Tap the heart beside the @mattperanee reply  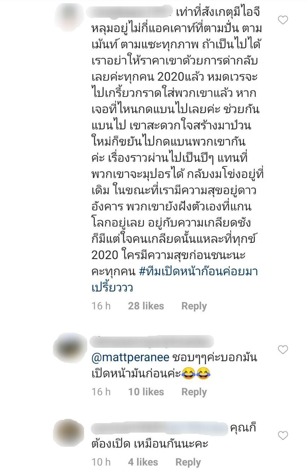283,350
